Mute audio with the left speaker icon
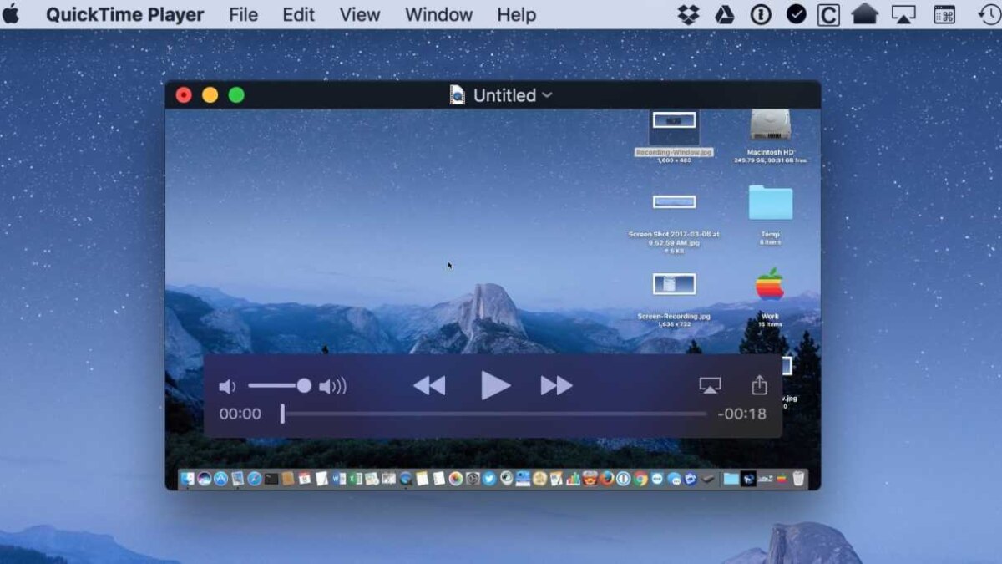This screenshot has height=564, width=1002. click(227, 385)
